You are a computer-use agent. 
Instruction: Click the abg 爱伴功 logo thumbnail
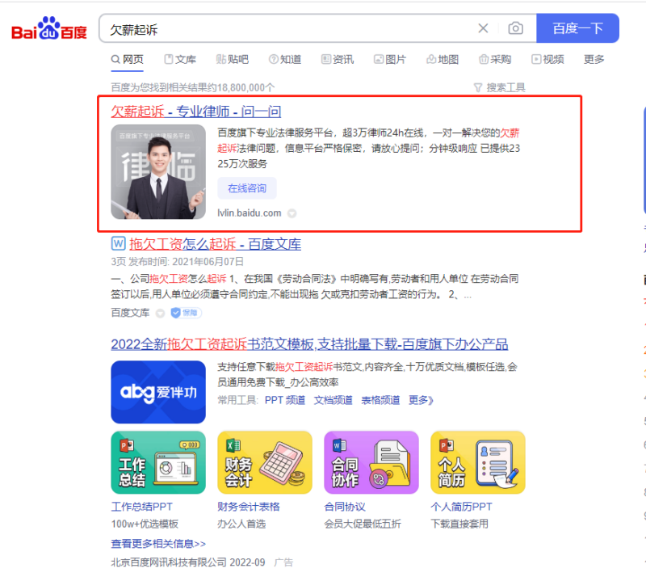(x=158, y=392)
